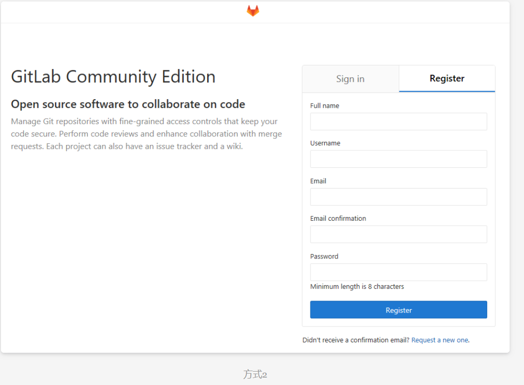Switch to the Sign in tab
The image size is (524, 385).
pos(350,78)
